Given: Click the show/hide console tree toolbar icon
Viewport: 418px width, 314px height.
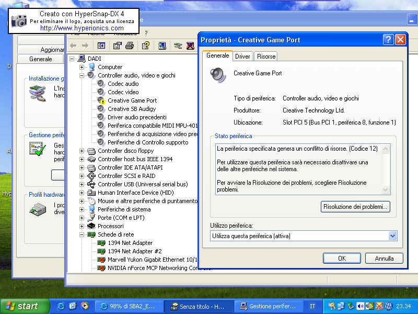Looking at the screenshot, I should 101,46.
